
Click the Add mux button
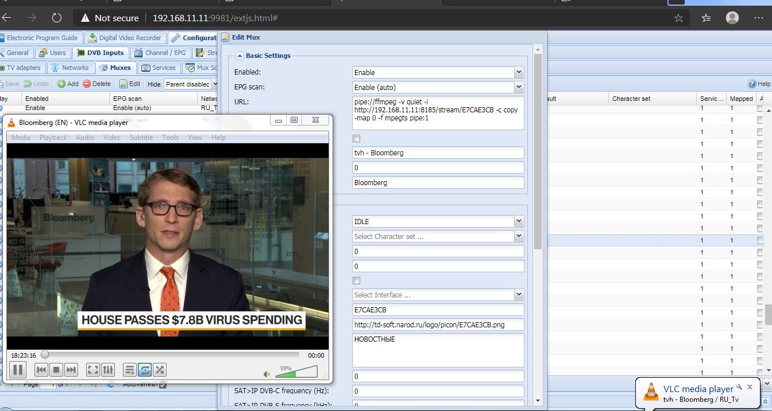[68, 84]
